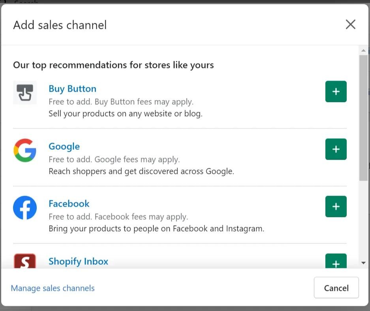Screen dimensions: 370x311
Task: Close the Add sales channel dialog
Action: point(350,25)
